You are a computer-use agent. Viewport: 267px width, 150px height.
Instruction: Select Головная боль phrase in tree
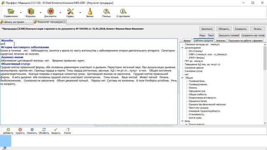pos(197,81)
